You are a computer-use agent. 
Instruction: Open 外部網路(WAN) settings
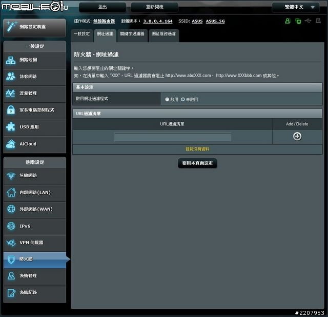click(34, 209)
